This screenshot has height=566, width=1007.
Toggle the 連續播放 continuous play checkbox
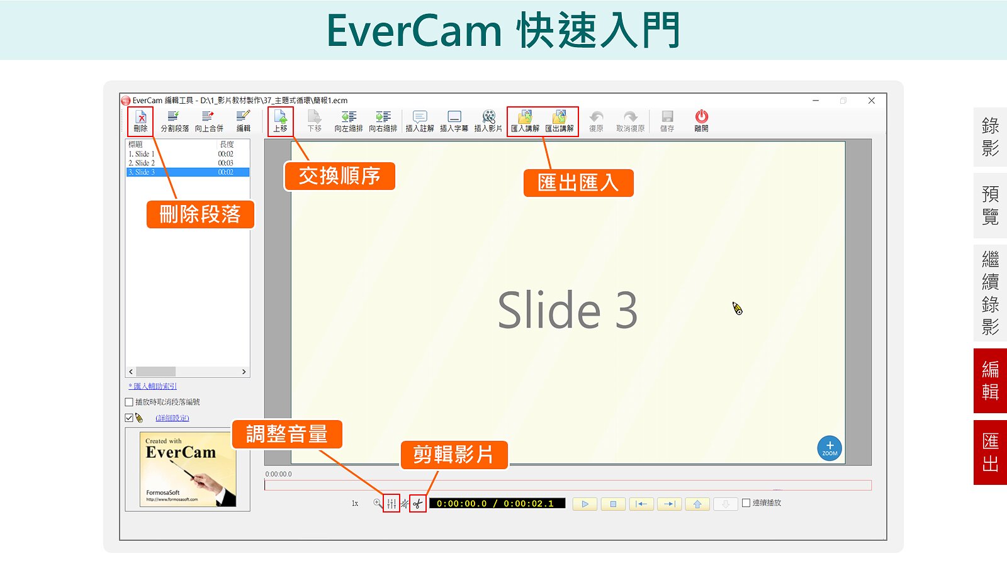click(x=746, y=503)
